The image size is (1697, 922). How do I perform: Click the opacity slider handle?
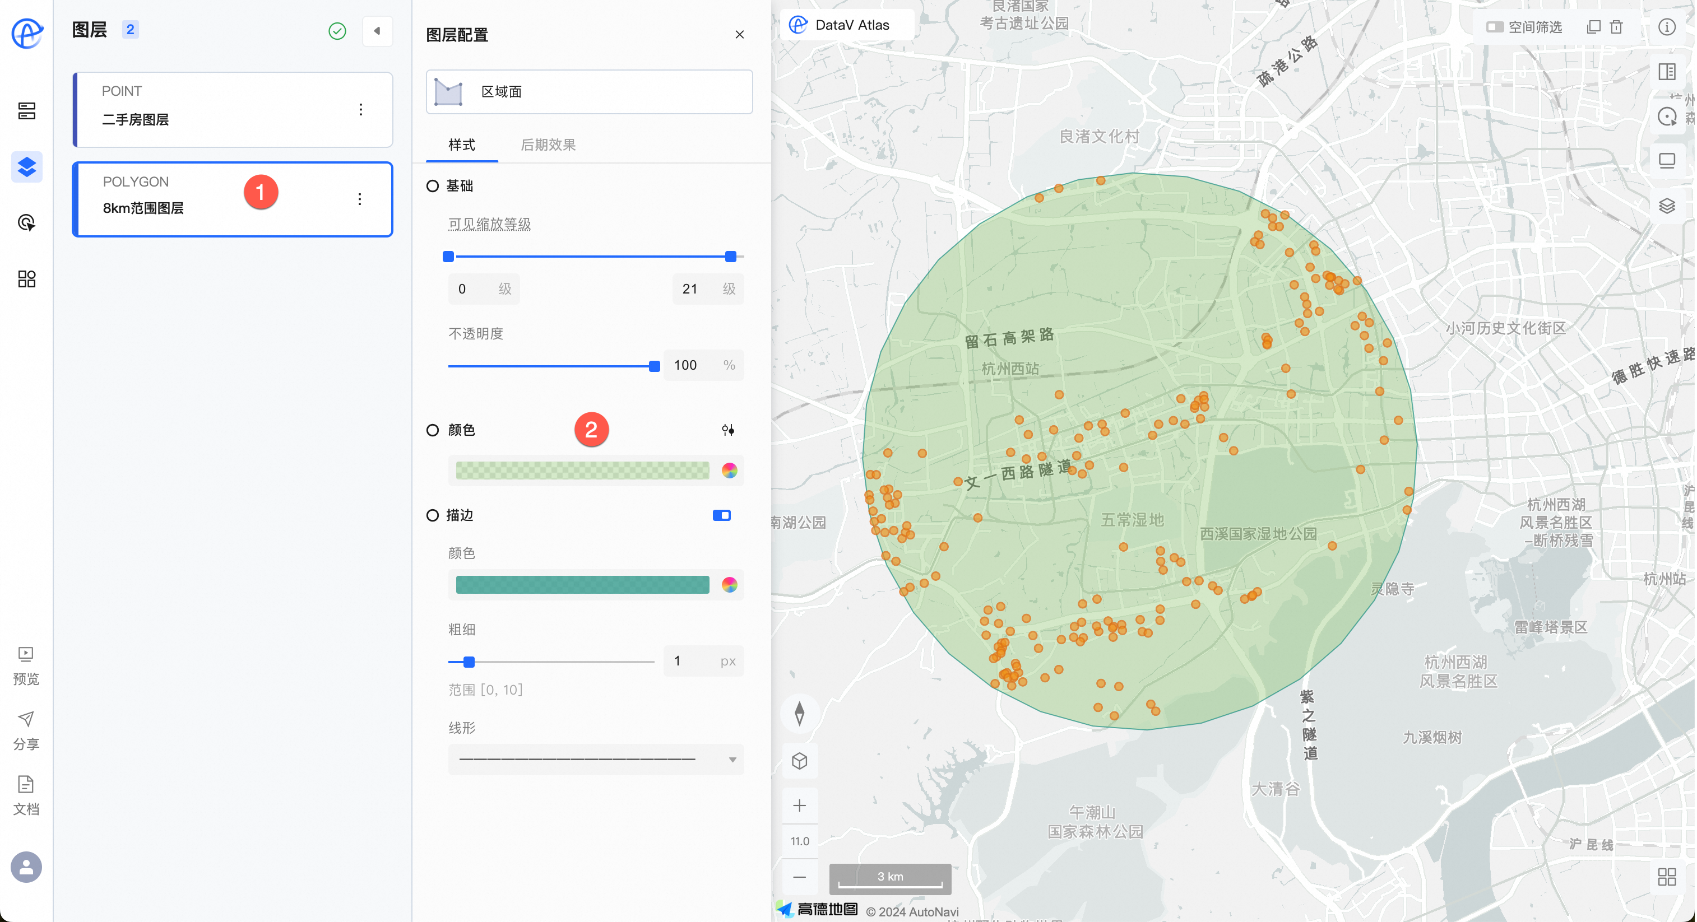coord(654,366)
